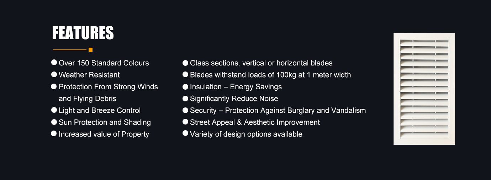
Task: Click Blades withstand loads of 100kg text
Action: tap(270, 75)
